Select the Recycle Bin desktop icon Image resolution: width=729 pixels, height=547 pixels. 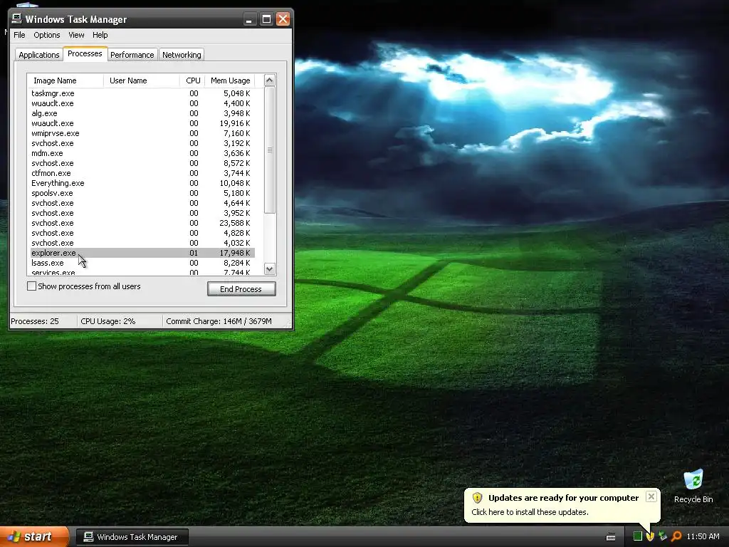click(693, 486)
